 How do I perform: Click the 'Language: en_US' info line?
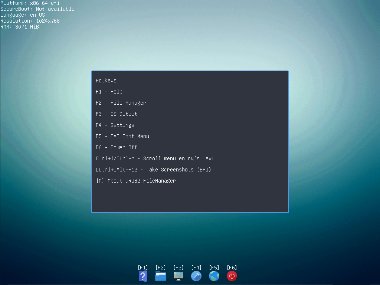pyautogui.click(x=23, y=15)
